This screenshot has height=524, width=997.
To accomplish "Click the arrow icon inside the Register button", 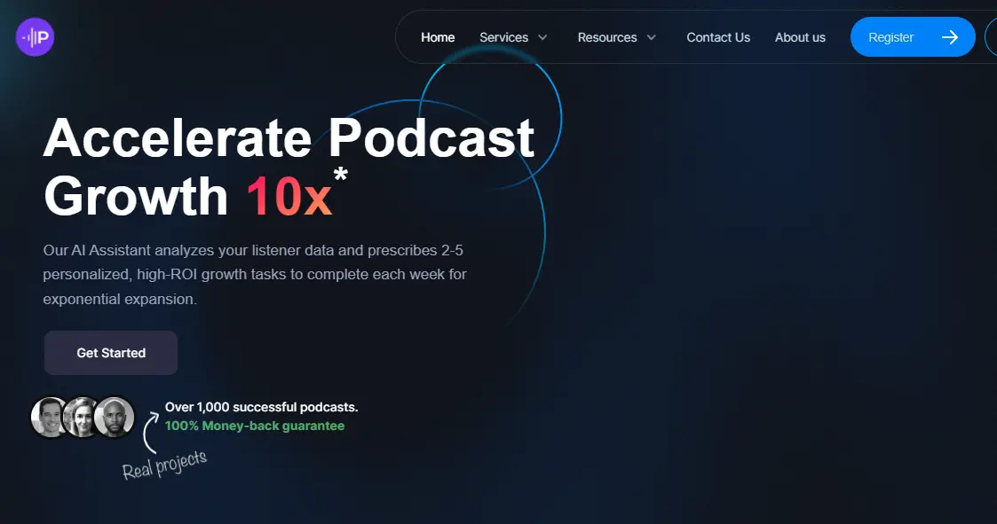I will 949,36.
